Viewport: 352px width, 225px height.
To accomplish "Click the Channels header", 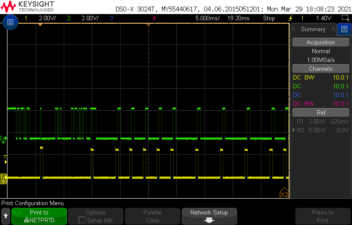I will click(x=321, y=69).
